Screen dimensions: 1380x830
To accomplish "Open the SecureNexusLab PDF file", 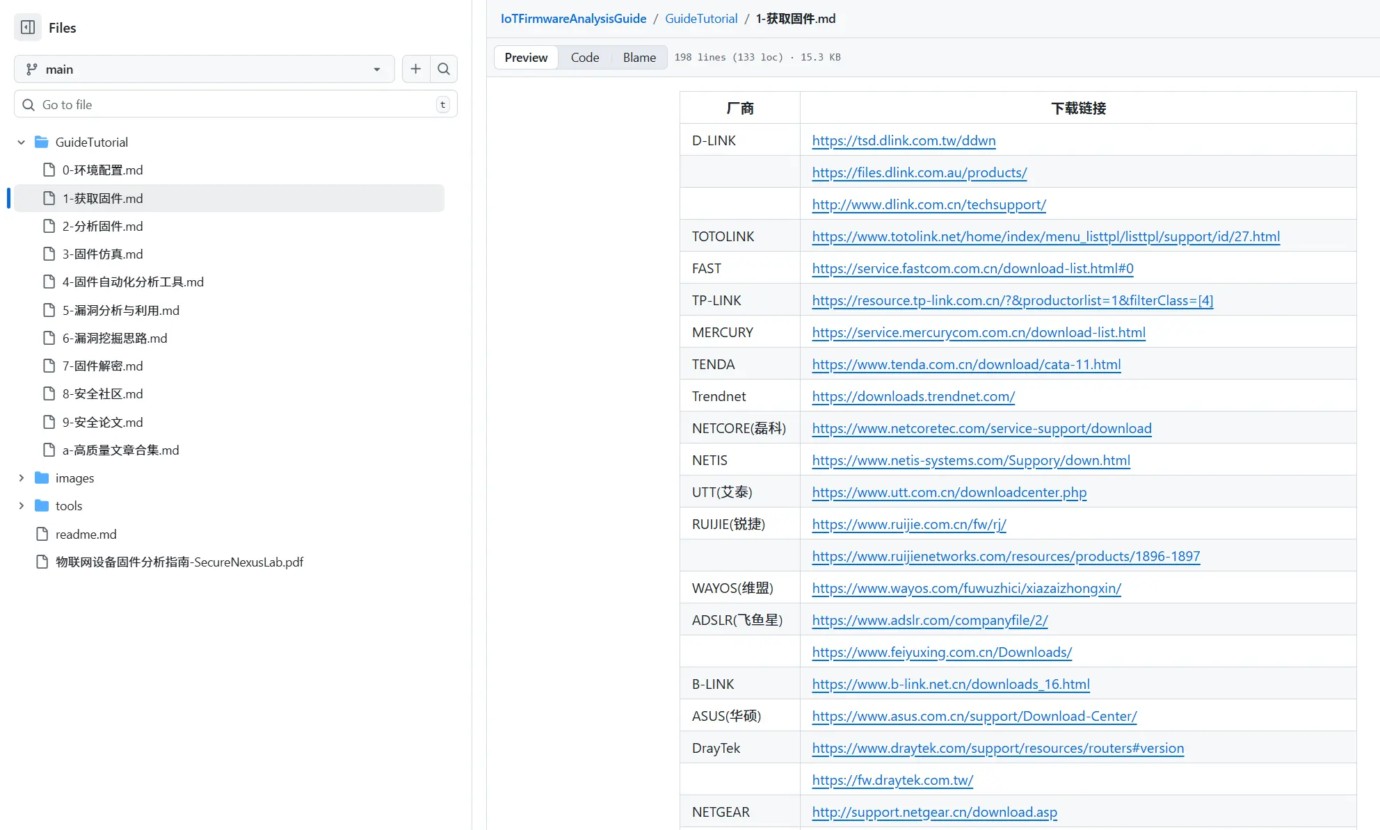I will pos(179,562).
